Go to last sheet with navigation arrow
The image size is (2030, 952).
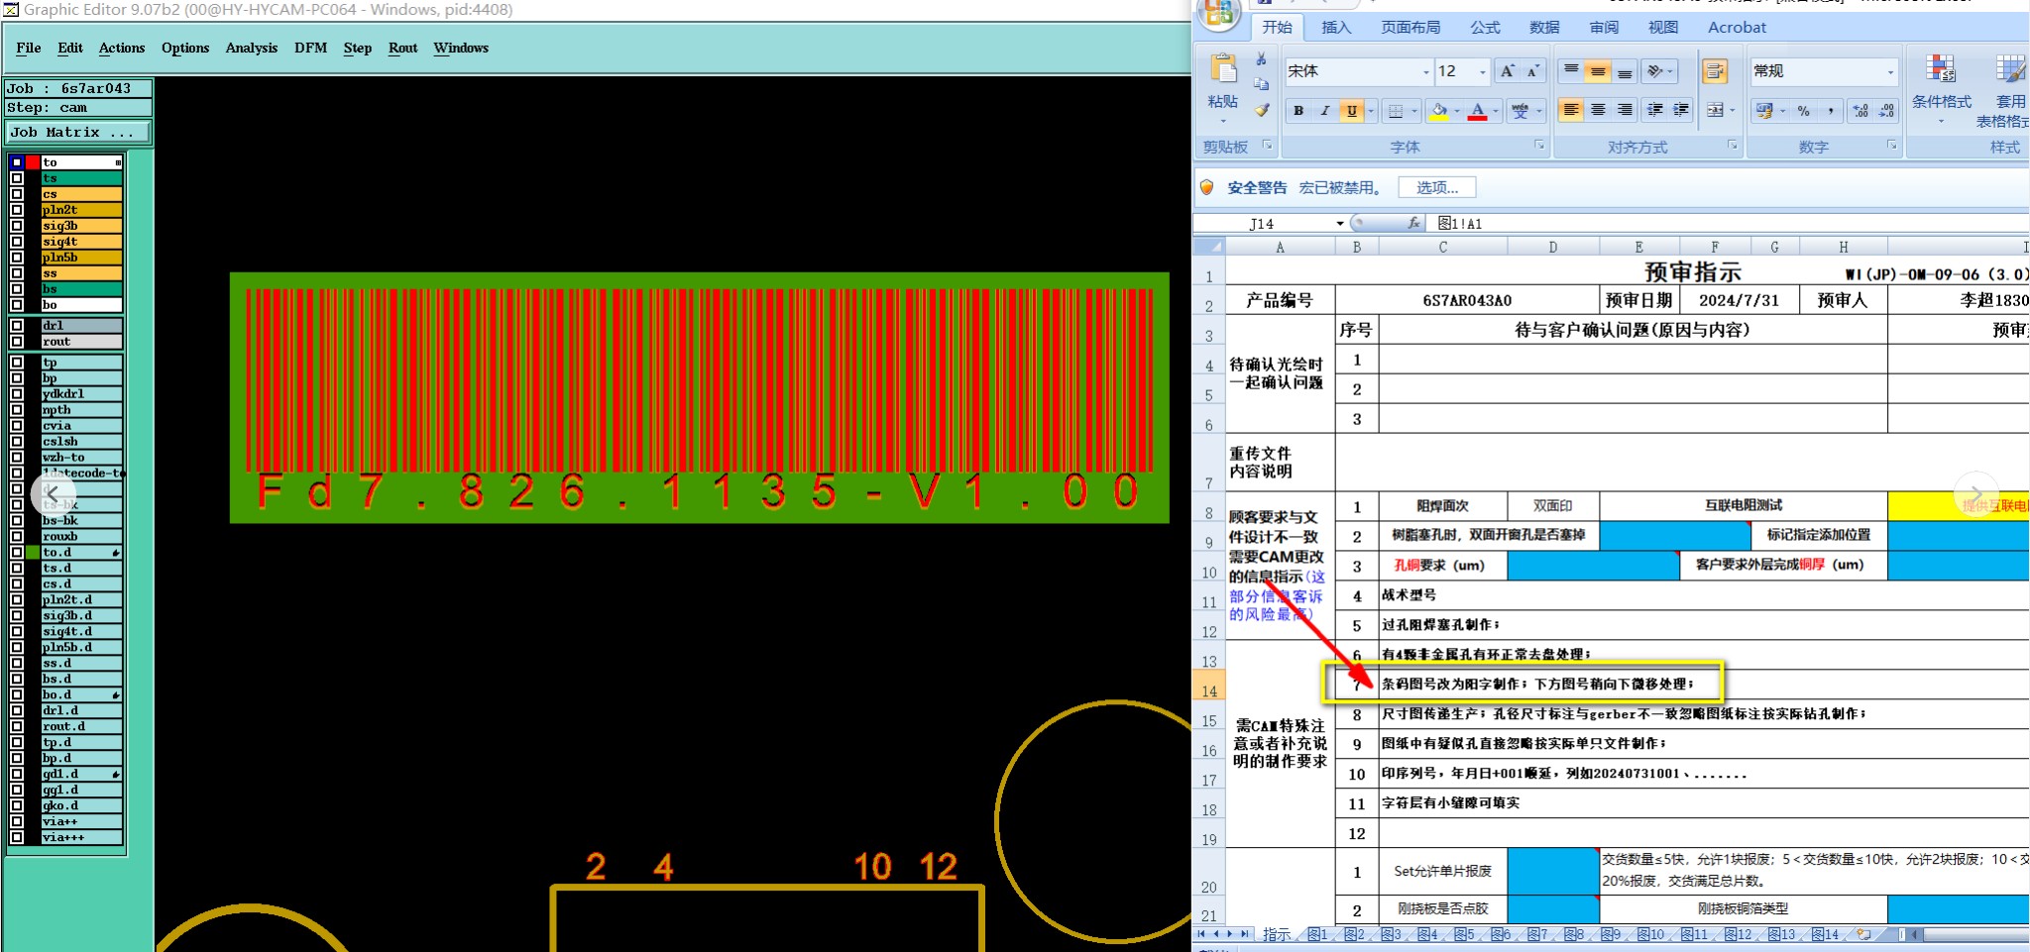[x=1245, y=934]
